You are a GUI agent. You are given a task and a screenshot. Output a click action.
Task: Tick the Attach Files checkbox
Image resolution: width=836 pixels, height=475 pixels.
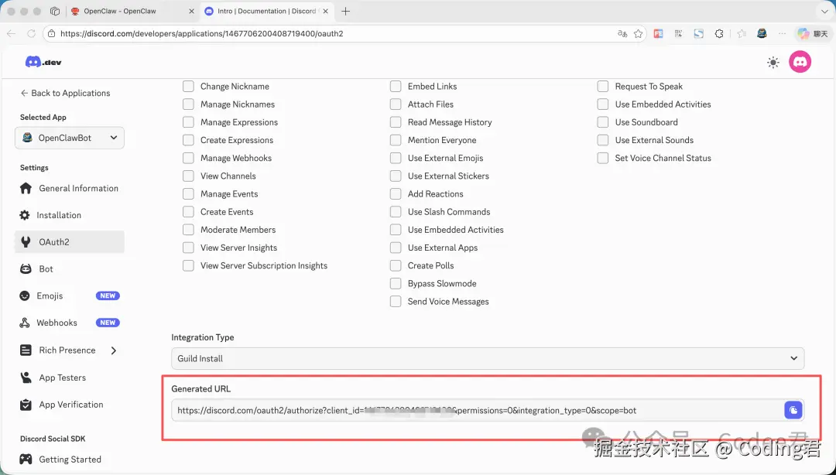pos(396,104)
